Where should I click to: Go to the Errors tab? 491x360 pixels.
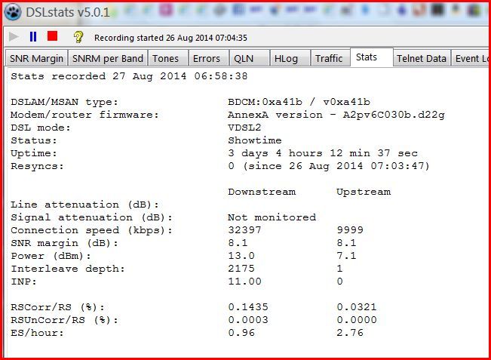point(209,58)
